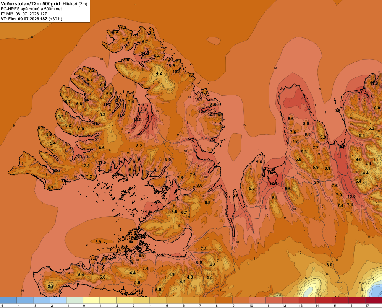Click the '12.1' temperature value on the map

click(x=212, y=114)
